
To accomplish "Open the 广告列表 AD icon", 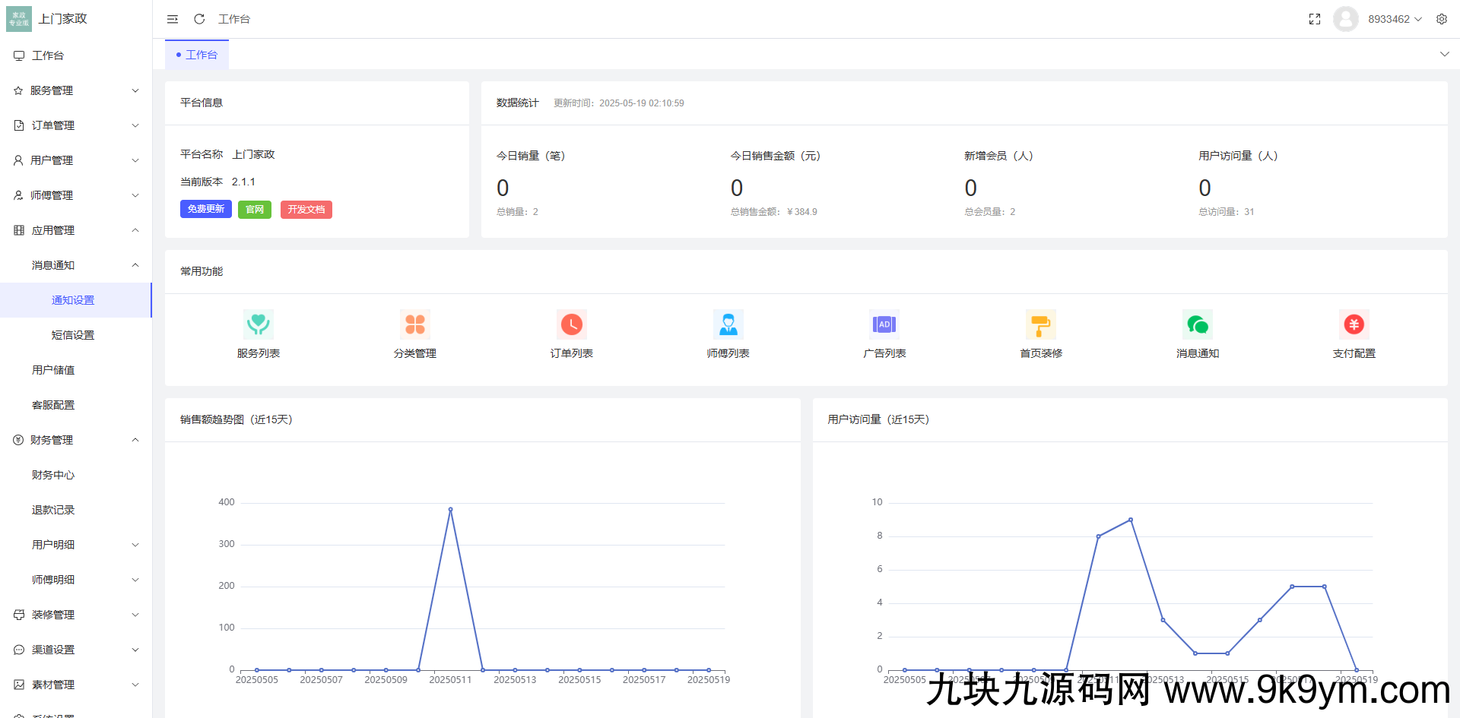I will [884, 324].
